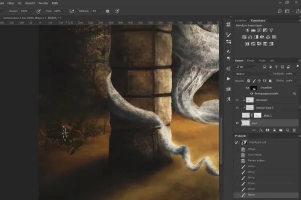Open the brush settings panel icon

coord(228,34)
